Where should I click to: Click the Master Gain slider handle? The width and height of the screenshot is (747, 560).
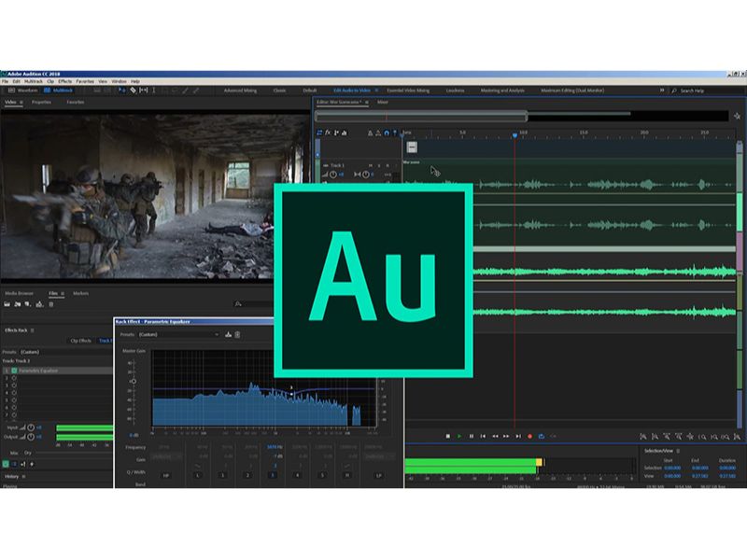134,382
